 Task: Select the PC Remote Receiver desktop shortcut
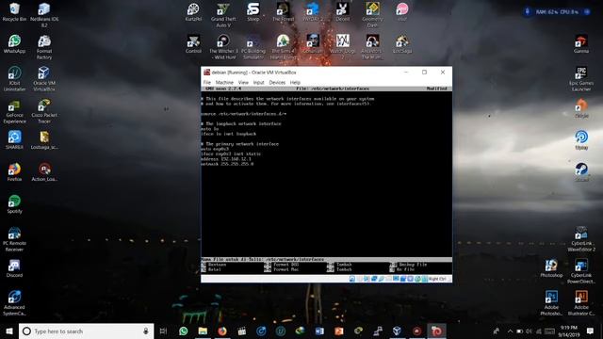tap(14, 239)
